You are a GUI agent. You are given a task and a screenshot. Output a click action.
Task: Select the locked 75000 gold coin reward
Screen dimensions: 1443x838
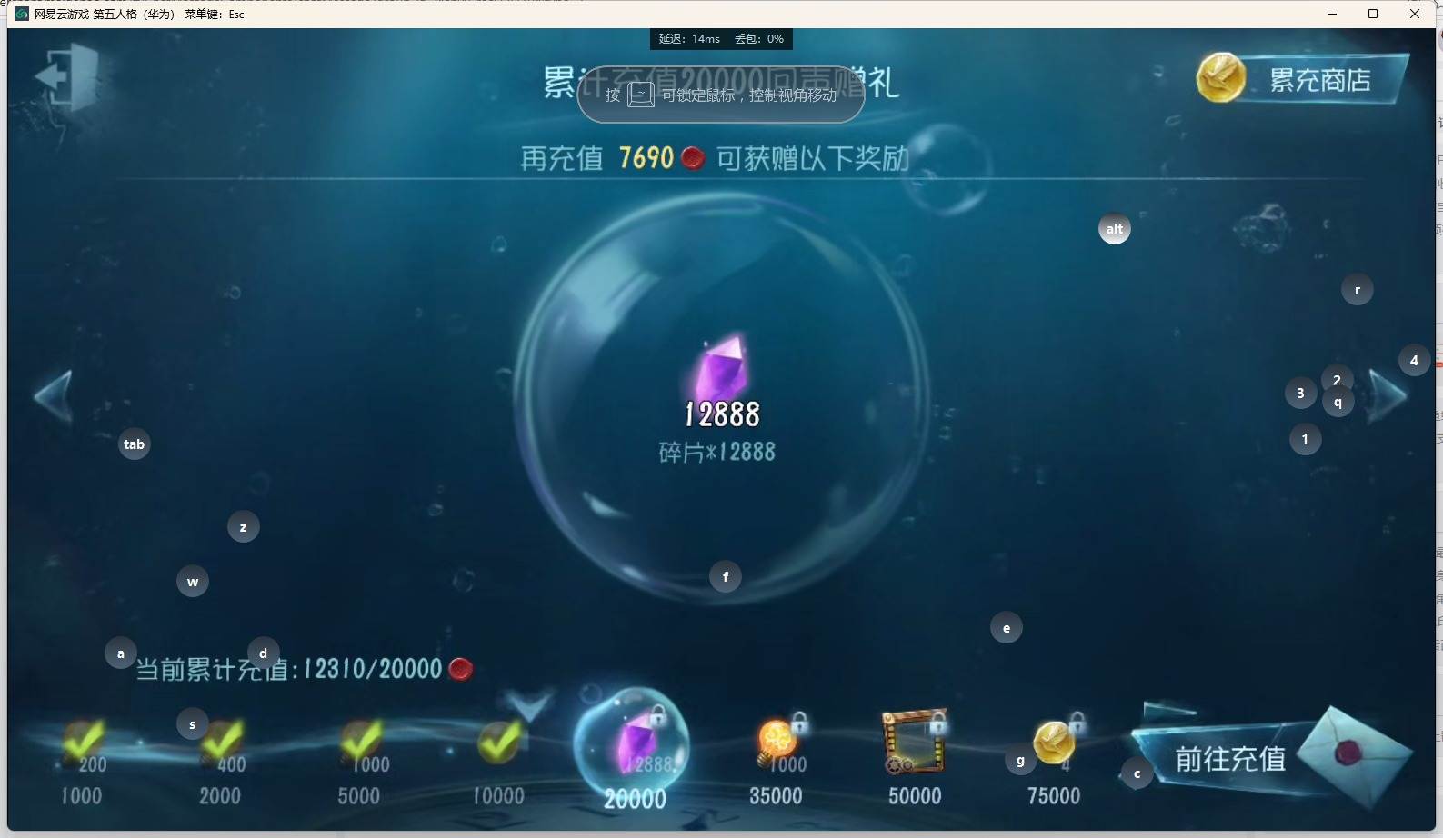coord(1055,760)
